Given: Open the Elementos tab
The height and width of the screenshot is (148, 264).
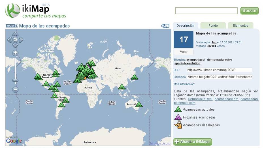Looking at the screenshot, I should pyautogui.click(x=240, y=25).
